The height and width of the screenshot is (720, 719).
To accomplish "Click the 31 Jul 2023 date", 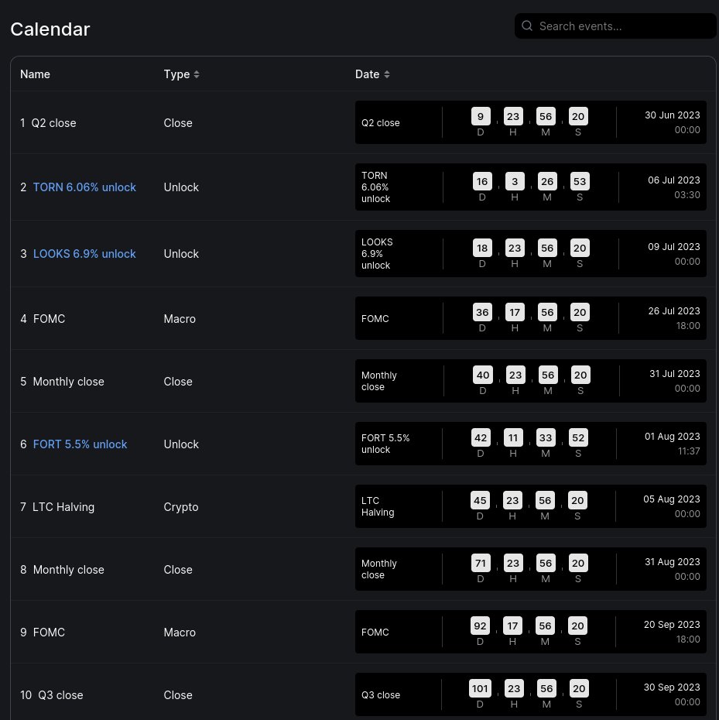I will (674, 374).
